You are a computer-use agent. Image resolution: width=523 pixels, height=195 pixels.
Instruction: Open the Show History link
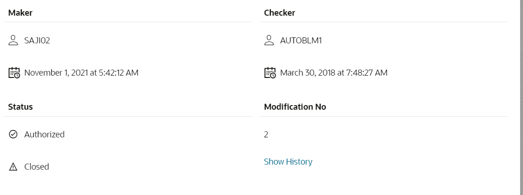(x=288, y=162)
